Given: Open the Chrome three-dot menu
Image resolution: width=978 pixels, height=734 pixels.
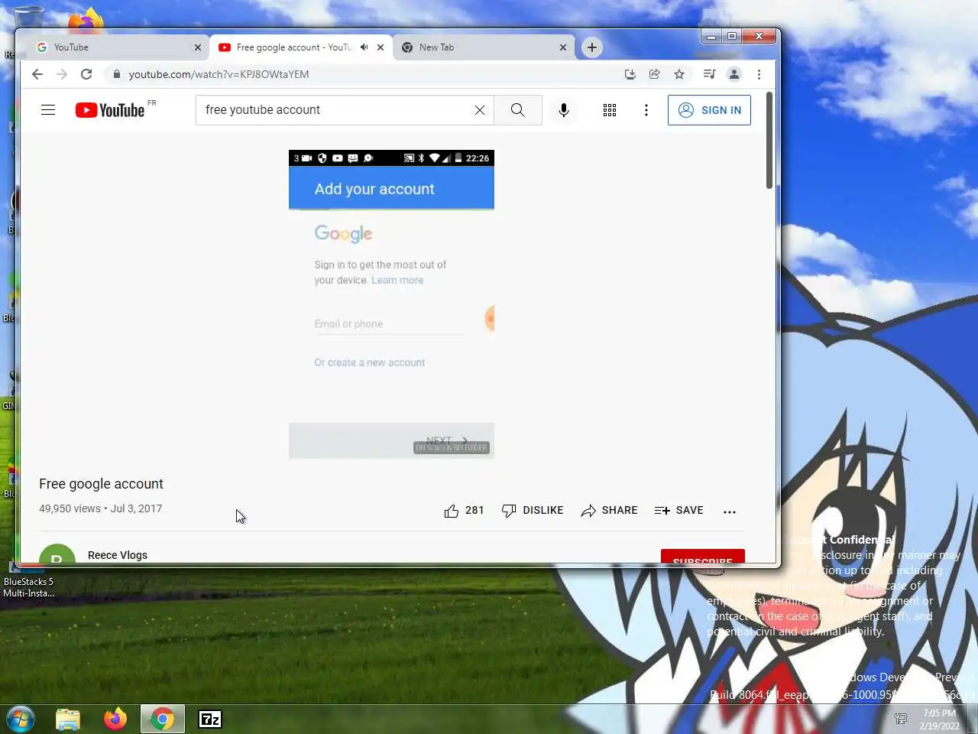Looking at the screenshot, I should (759, 74).
